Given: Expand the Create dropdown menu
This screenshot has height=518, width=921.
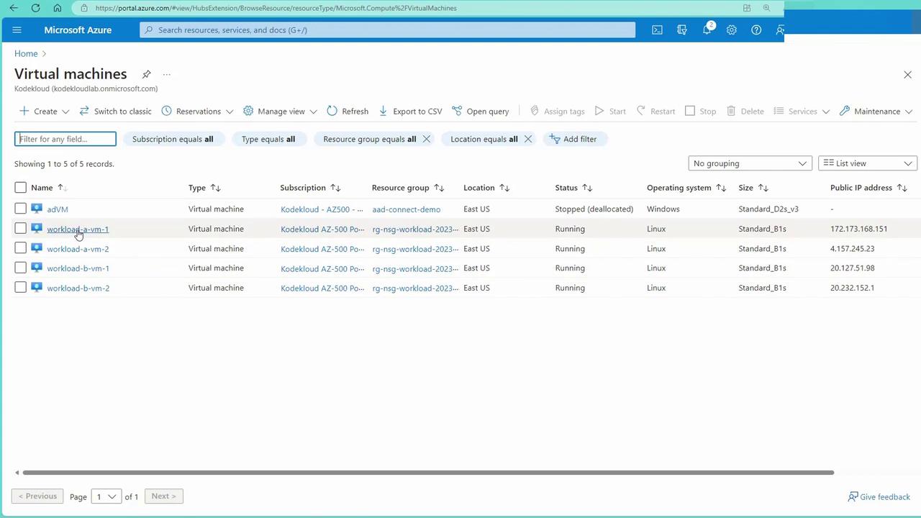Looking at the screenshot, I should coord(45,112).
